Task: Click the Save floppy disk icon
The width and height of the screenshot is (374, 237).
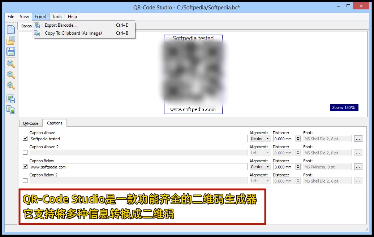Action: coord(11,51)
